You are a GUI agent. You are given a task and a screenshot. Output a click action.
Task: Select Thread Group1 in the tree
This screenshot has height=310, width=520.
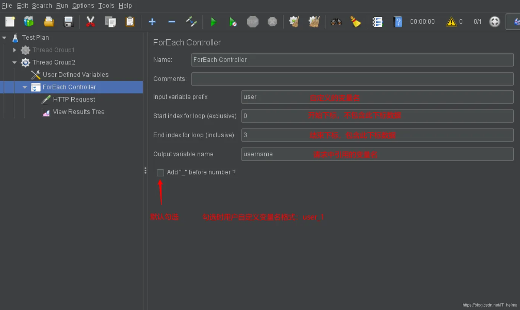(x=53, y=50)
